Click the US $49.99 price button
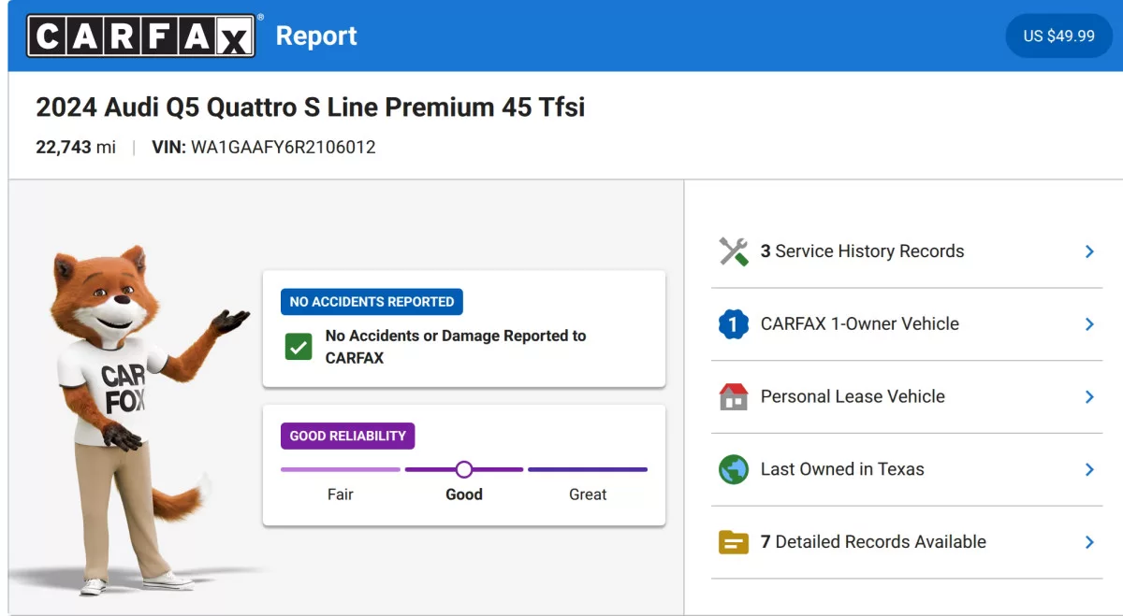The image size is (1123, 616). 1059,36
